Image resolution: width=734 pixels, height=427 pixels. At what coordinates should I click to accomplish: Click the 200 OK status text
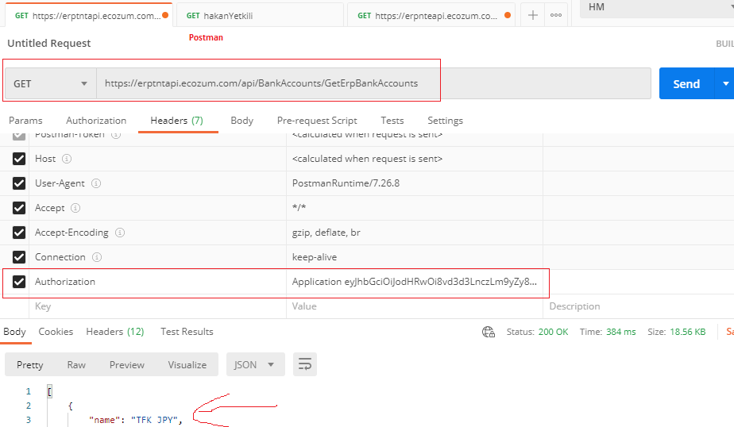coord(553,332)
